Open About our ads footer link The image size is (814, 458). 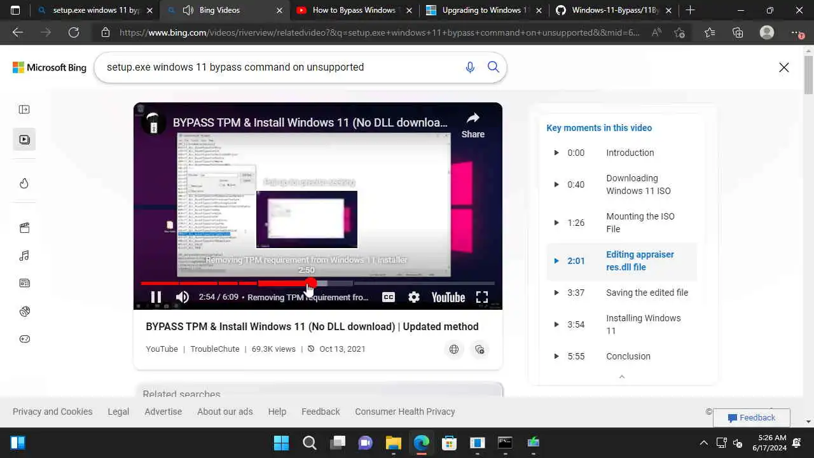[224, 412]
